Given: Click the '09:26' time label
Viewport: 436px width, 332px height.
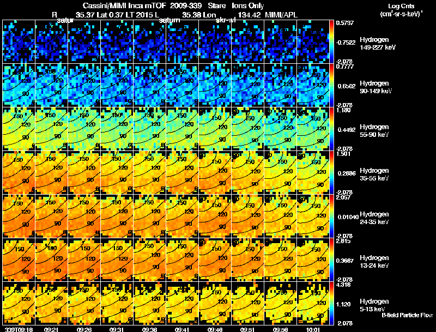Looking at the screenshot, I should pos(84,329).
